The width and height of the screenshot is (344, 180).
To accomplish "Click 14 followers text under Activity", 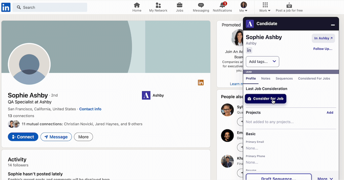I will pos(18,165).
